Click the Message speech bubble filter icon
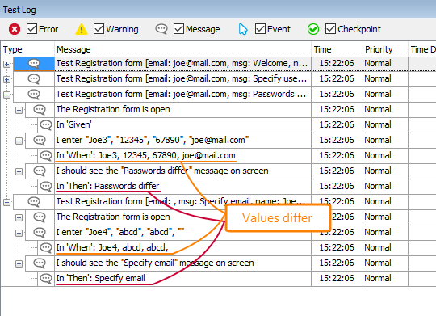 [x=161, y=28]
